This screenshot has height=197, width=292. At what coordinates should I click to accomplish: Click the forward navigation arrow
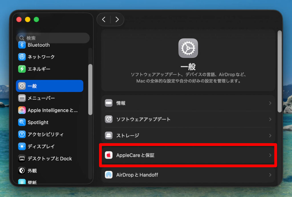click(x=117, y=19)
